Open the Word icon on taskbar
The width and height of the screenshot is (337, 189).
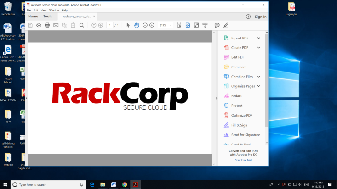114,184
